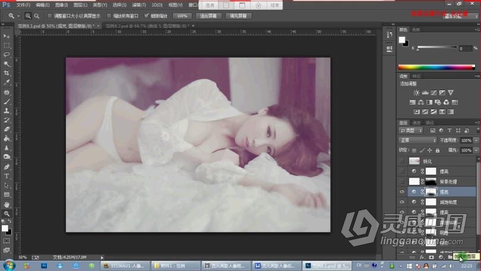
Task: Select the Clone Stamp tool
Action: 7,111
